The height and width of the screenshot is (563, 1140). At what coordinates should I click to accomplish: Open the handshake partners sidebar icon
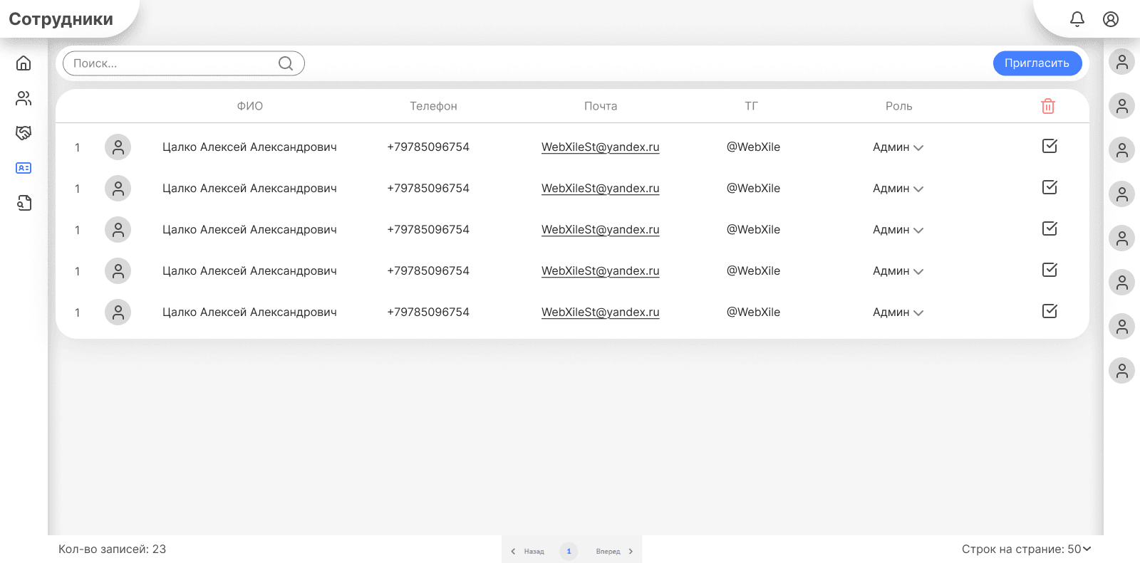click(24, 133)
